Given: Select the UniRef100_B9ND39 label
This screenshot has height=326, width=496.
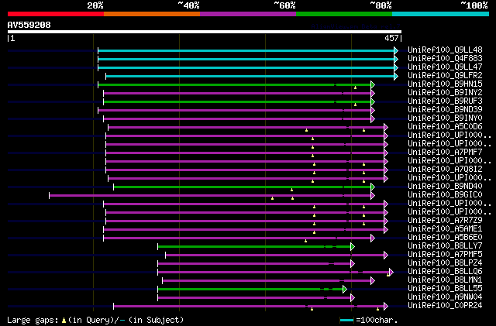Looking at the screenshot, I should 445,110.
